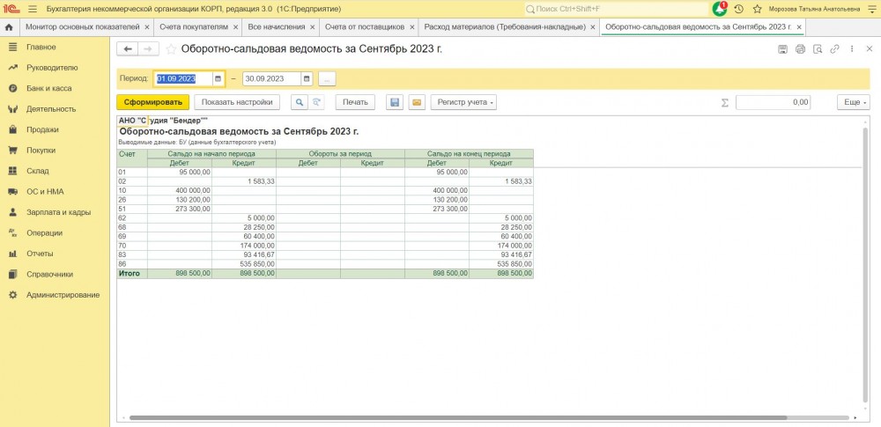Click the find magnifier icon in report toolbar
The height and width of the screenshot is (427, 881).
300,102
